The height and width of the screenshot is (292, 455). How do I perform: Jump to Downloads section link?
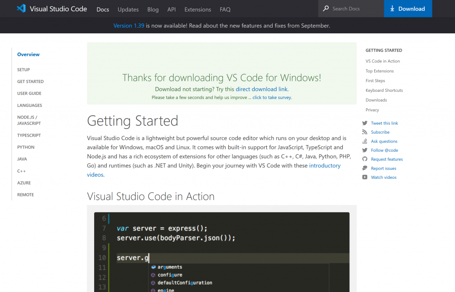(376, 100)
